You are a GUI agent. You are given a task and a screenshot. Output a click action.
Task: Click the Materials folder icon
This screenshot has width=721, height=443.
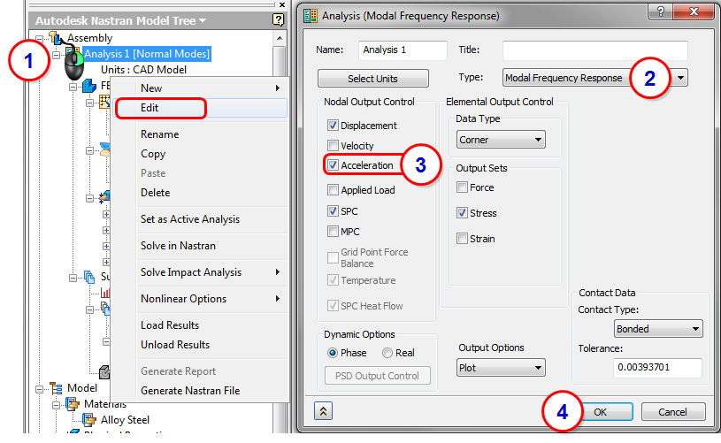[73, 404]
